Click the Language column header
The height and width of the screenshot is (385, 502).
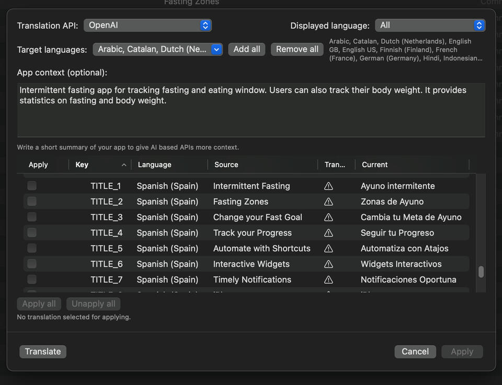click(154, 165)
